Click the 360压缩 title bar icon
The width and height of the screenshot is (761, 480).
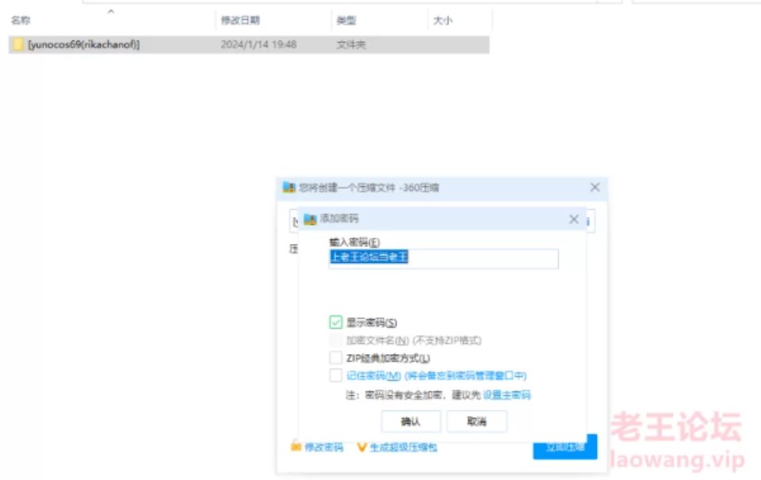click(289, 188)
